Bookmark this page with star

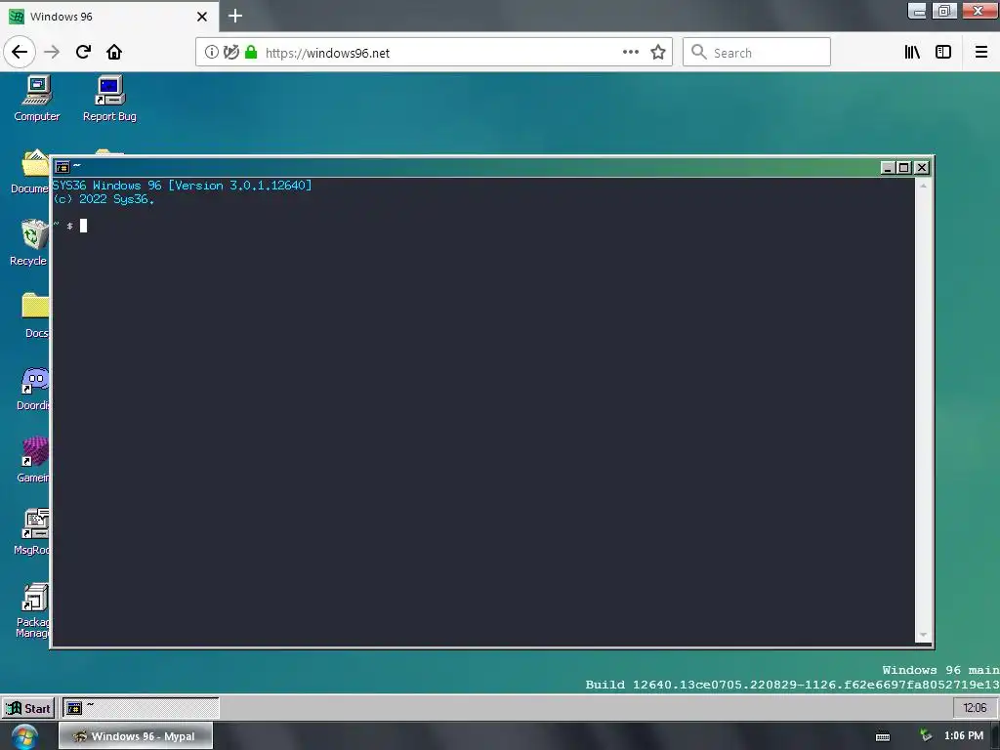658,53
